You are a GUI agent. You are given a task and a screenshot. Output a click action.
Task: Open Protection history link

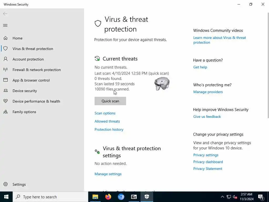pos(109,129)
